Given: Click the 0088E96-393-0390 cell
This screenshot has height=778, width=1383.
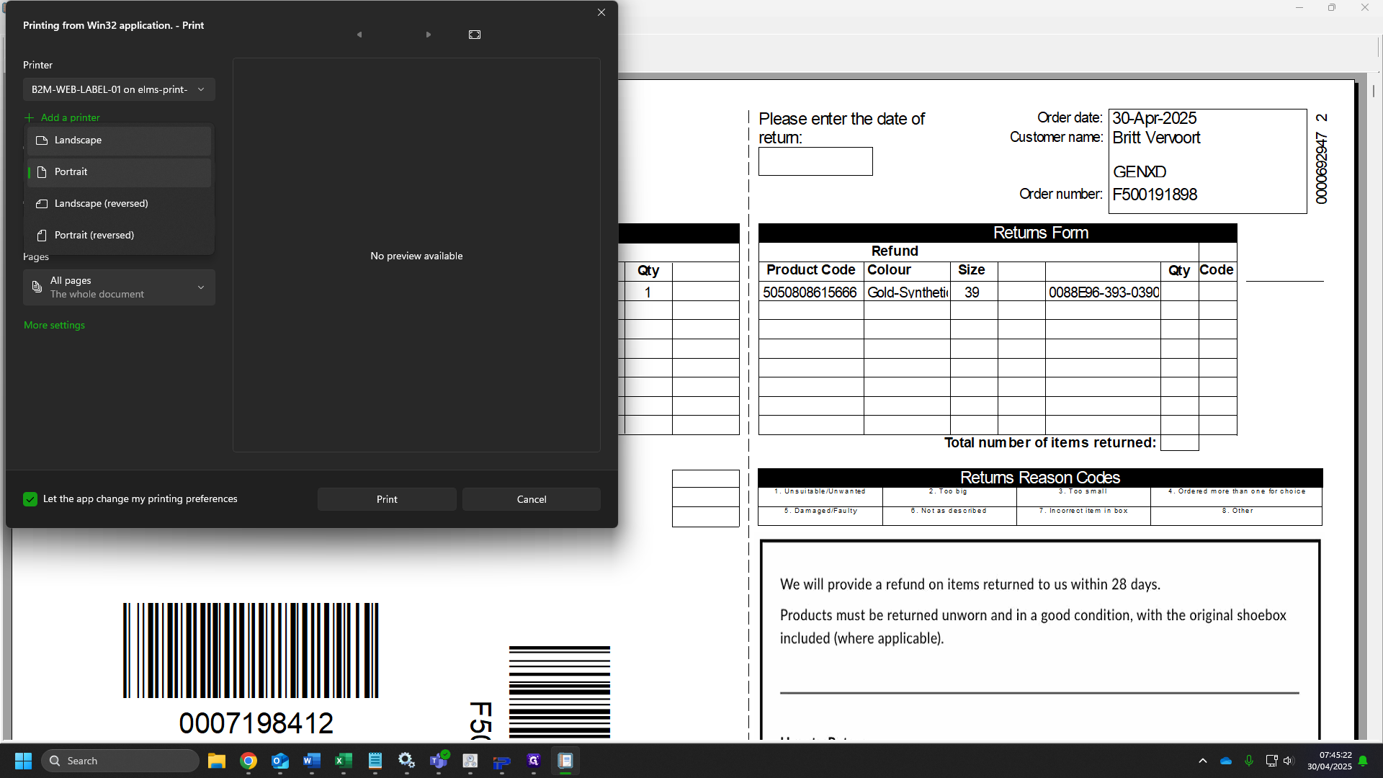Looking at the screenshot, I should pos(1103,292).
